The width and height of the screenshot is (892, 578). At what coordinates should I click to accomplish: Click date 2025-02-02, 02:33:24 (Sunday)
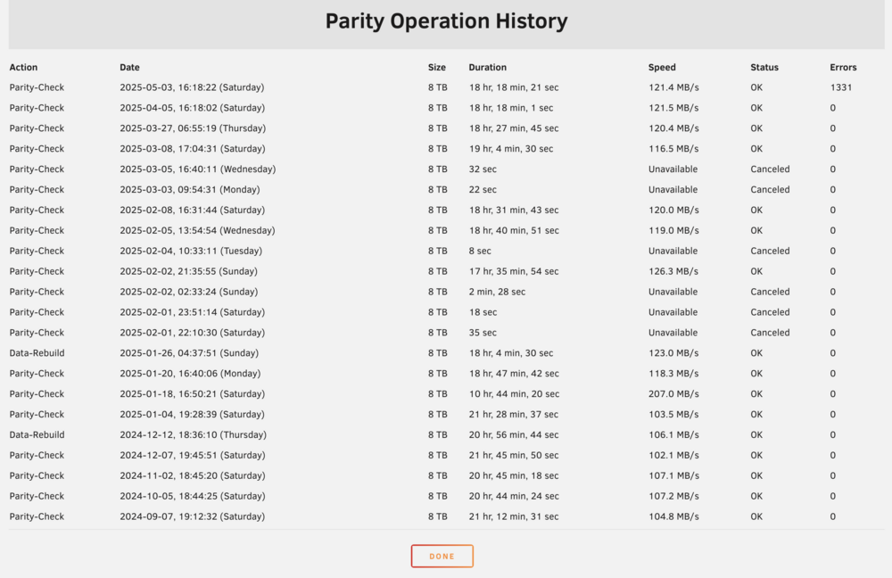pyautogui.click(x=188, y=292)
